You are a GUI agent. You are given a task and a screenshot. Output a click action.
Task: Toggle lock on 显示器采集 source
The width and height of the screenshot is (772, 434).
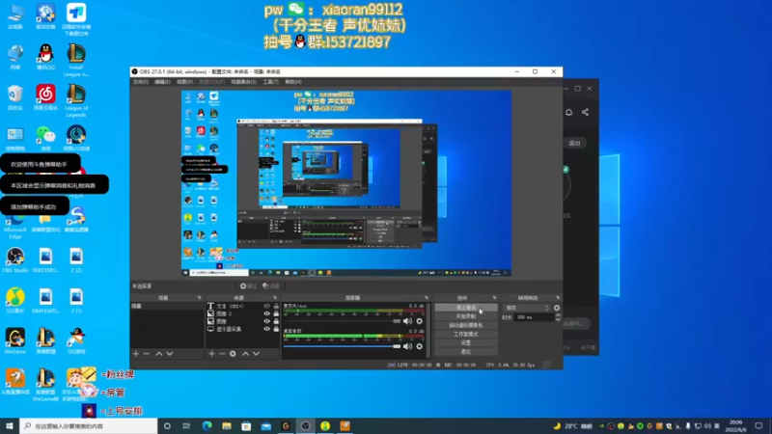tap(276, 329)
